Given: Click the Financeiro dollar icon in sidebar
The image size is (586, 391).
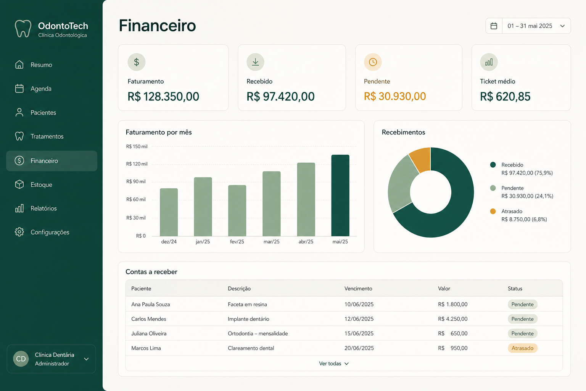Looking at the screenshot, I should point(19,161).
